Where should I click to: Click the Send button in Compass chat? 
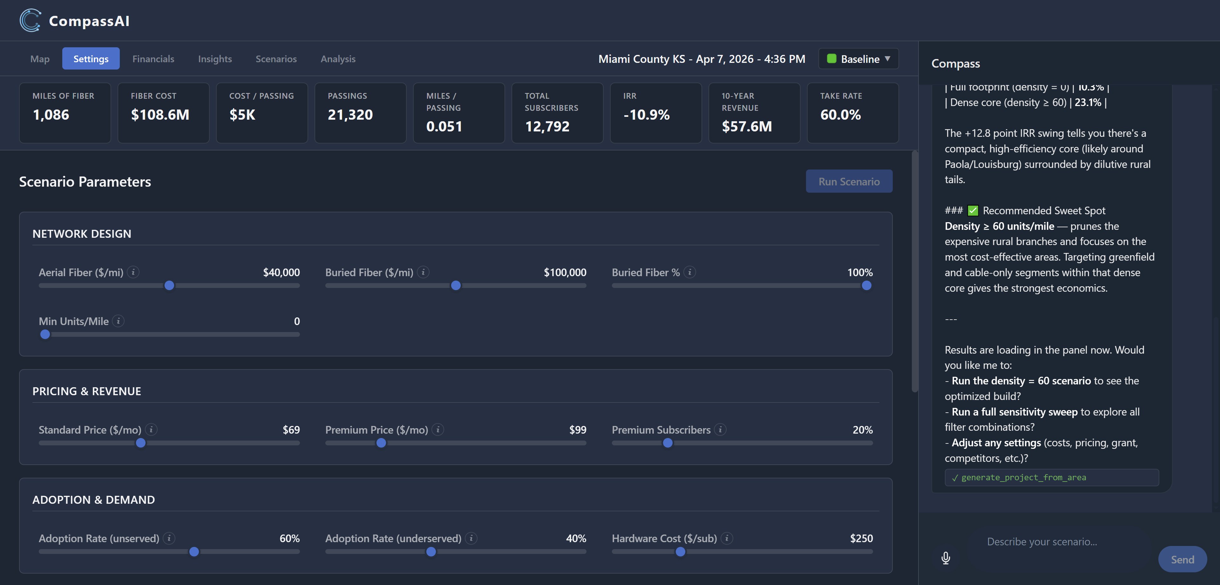[x=1182, y=559]
